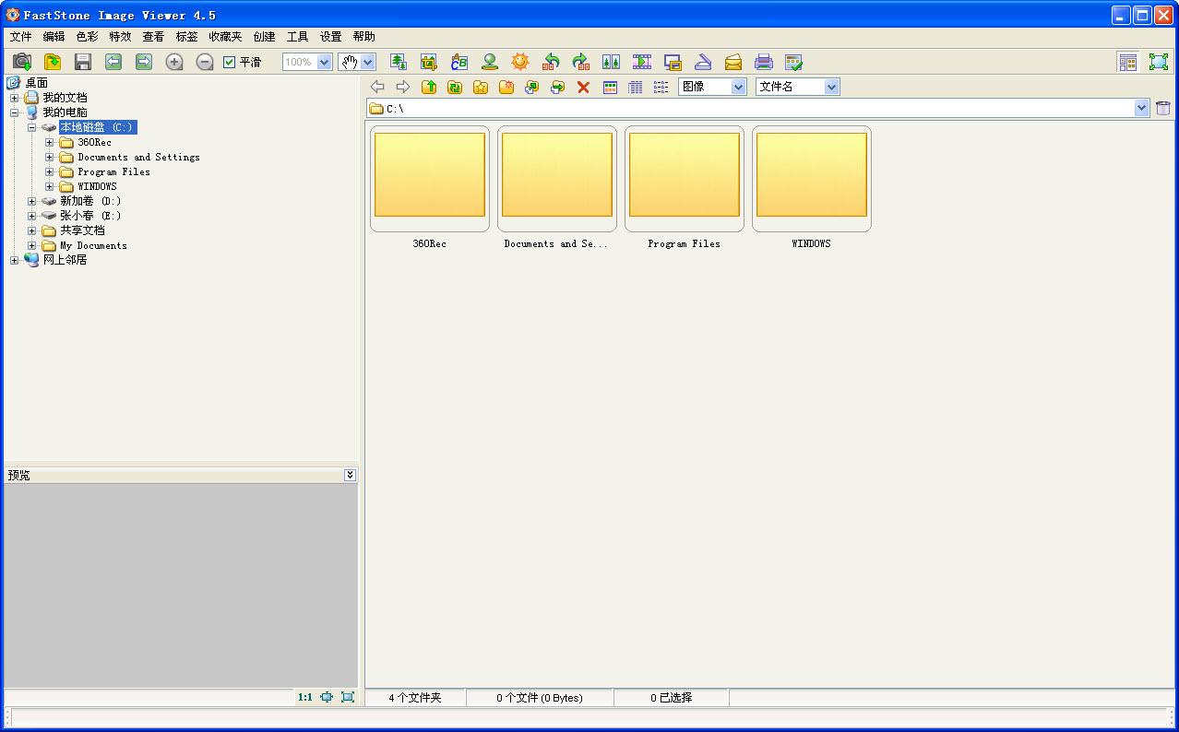Click the folder up navigation button

coord(428,86)
